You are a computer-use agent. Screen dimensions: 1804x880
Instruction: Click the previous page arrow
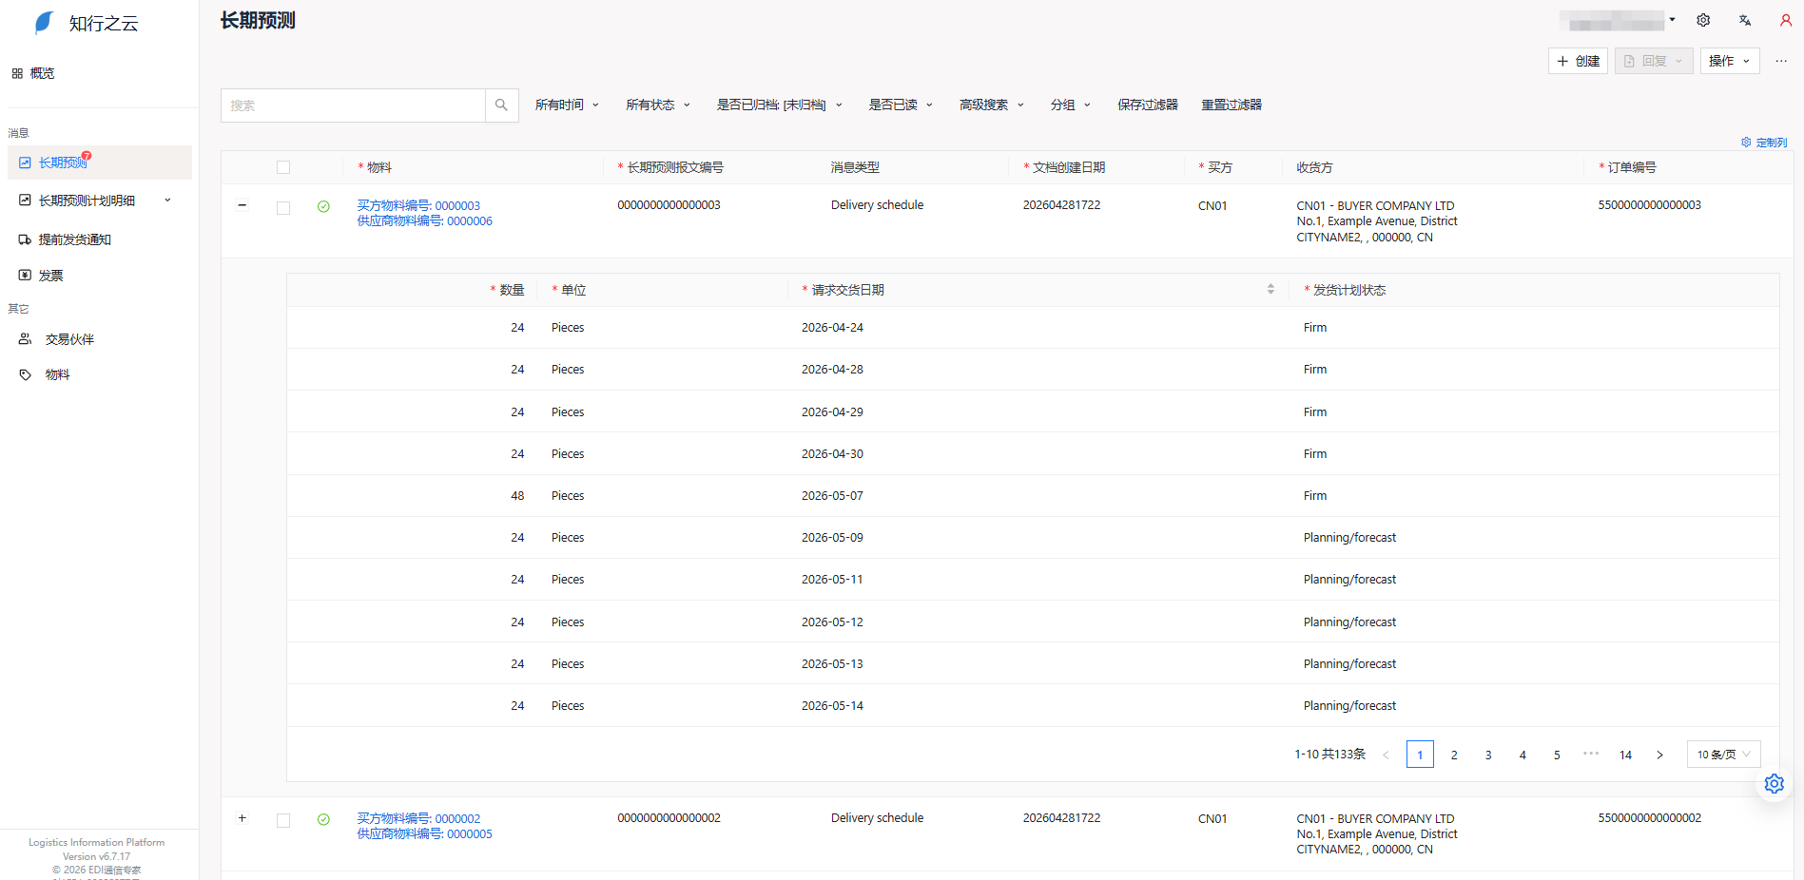click(x=1386, y=755)
